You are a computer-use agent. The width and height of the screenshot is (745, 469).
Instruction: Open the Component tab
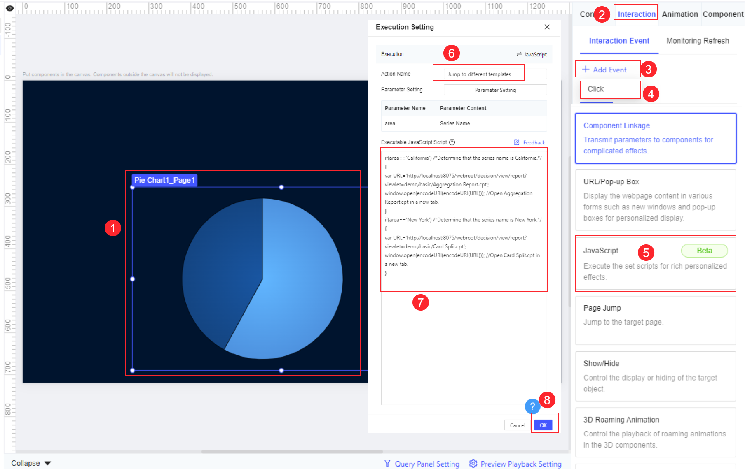point(723,14)
